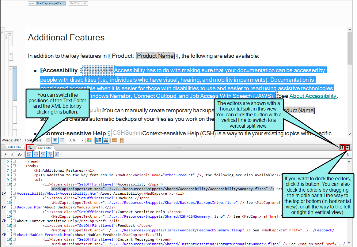Click the vertical ruler icon
The width and height of the screenshot is (357, 247).
point(122,140)
